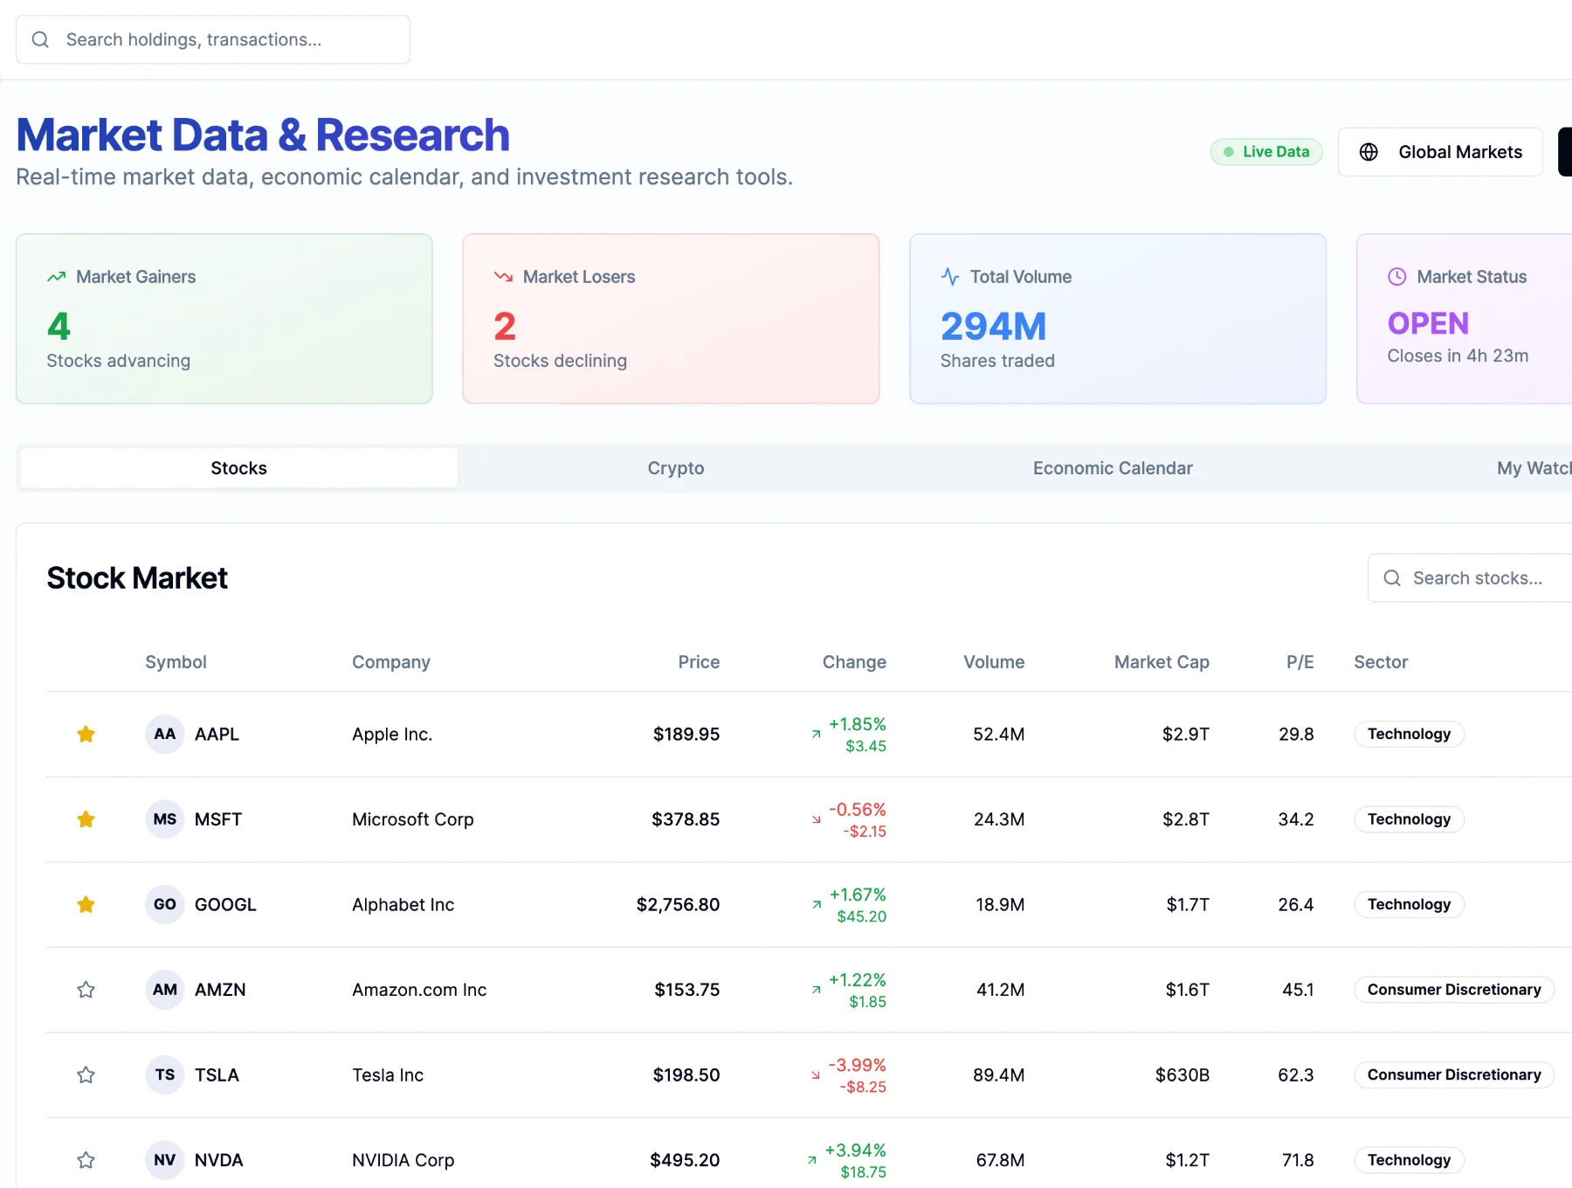Click the AA avatar badge for AAPL
This screenshot has width=1572, height=1188.
pos(164,735)
